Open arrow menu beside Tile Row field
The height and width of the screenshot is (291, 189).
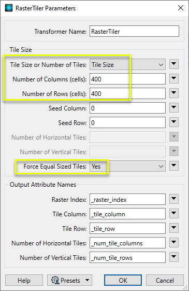[174, 228]
